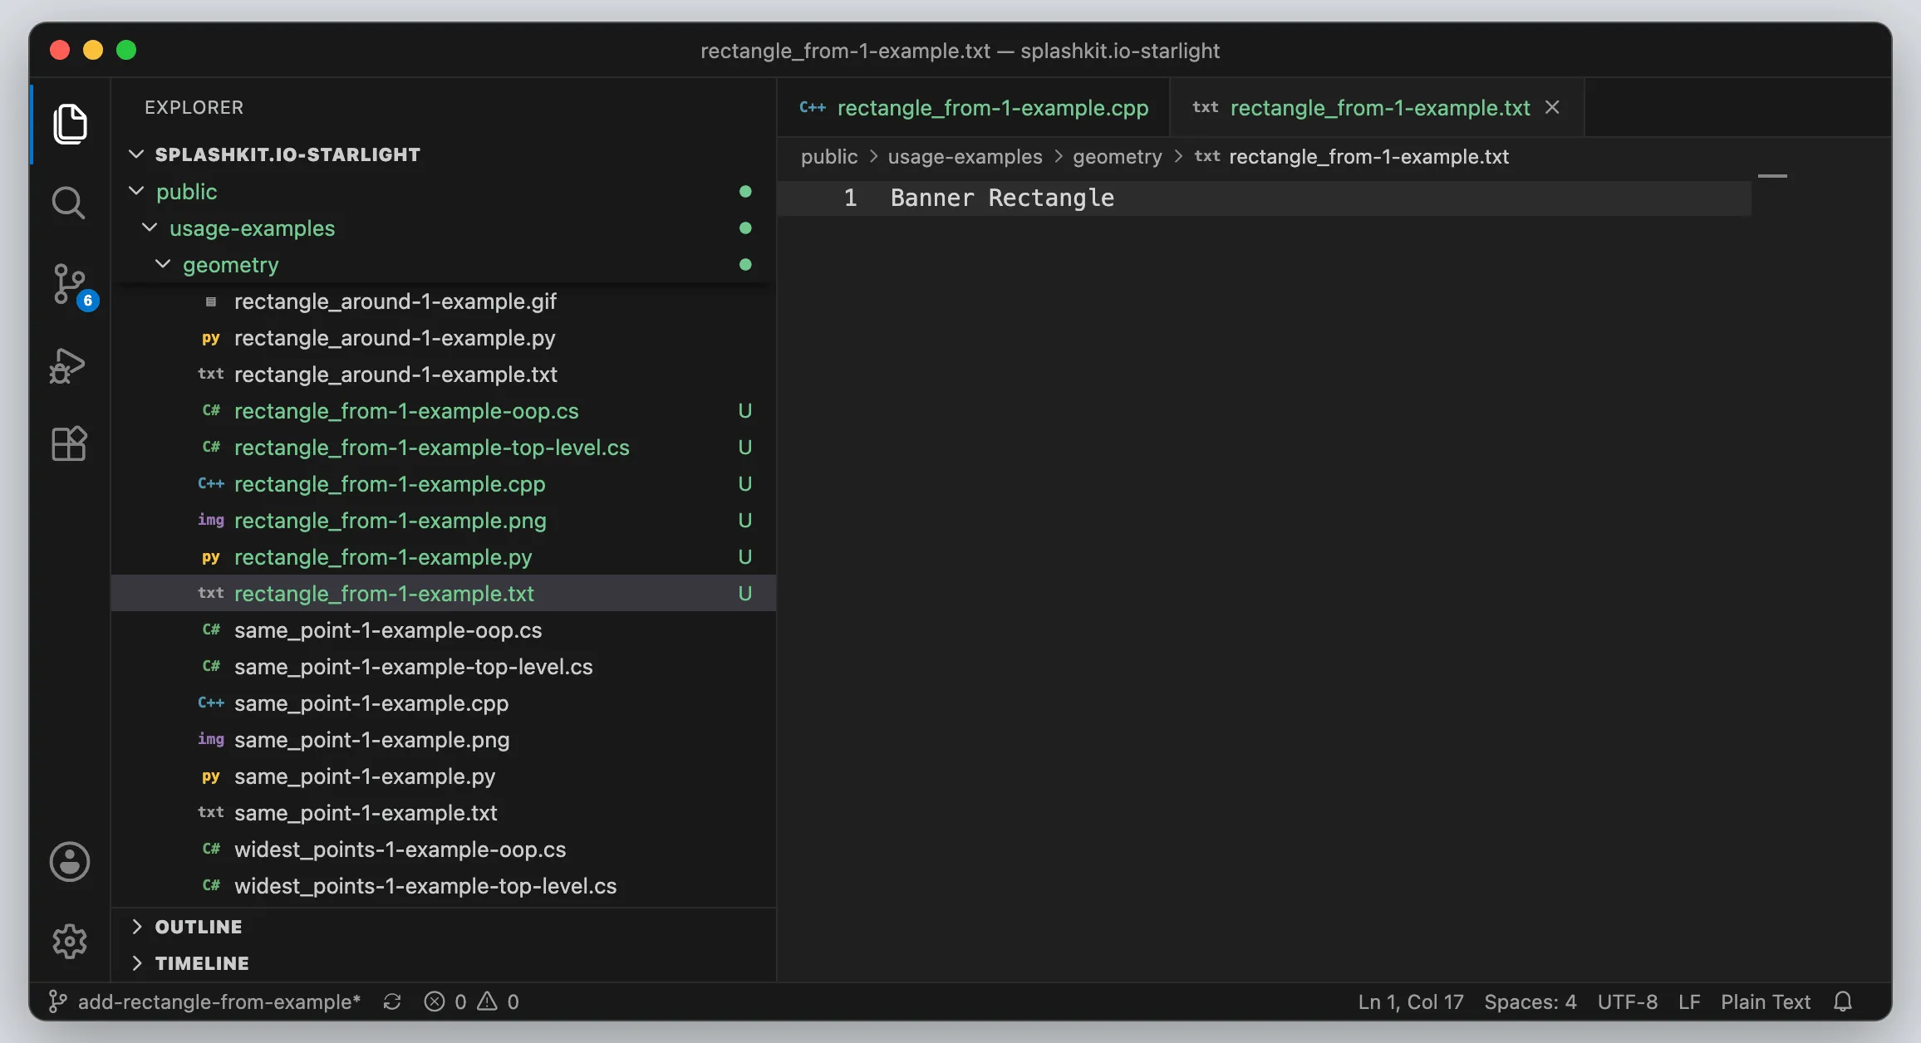Open same_point-1-example.png file
Viewport: 1921px width, 1043px height.
[x=443, y=740]
